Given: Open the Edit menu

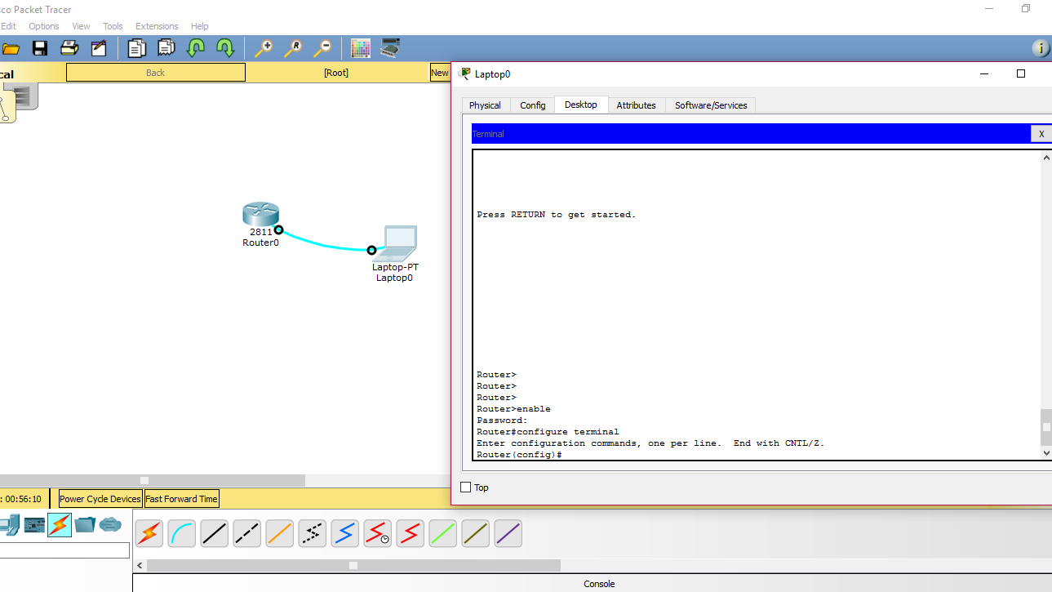Looking at the screenshot, I should click(8, 26).
